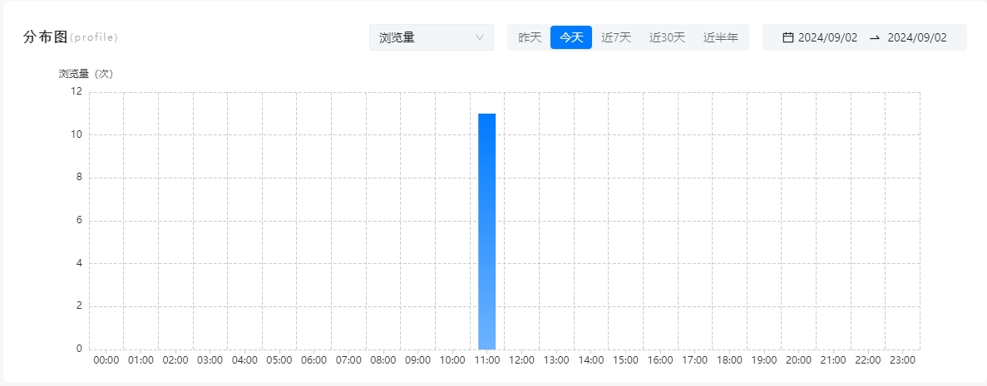The width and height of the screenshot is (987, 386).
Task: Click the (profile) subtitle text
Action: tap(94, 38)
